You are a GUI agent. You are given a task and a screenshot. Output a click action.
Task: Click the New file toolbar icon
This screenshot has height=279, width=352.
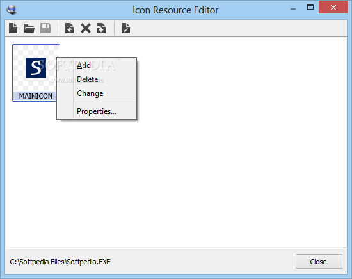[13, 28]
